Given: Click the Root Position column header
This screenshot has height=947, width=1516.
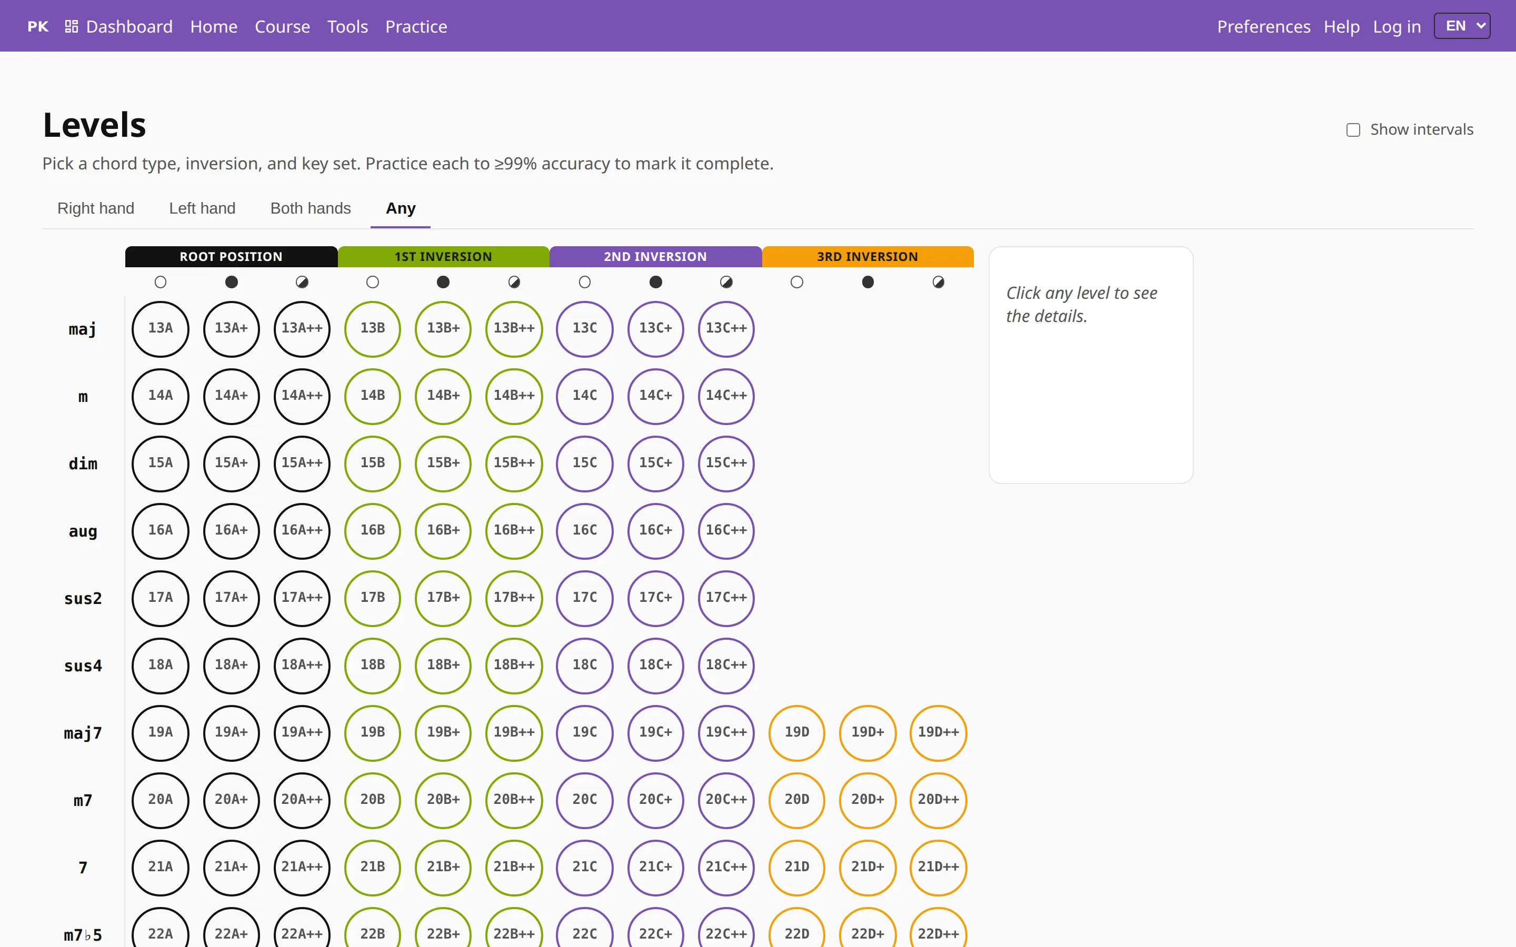Looking at the screenshot, I should (231, 257).
